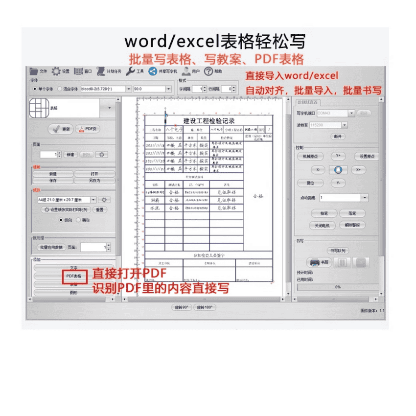Click the Y- jog button
This screenshot has width=416, height=416.
tap(338, 183)
